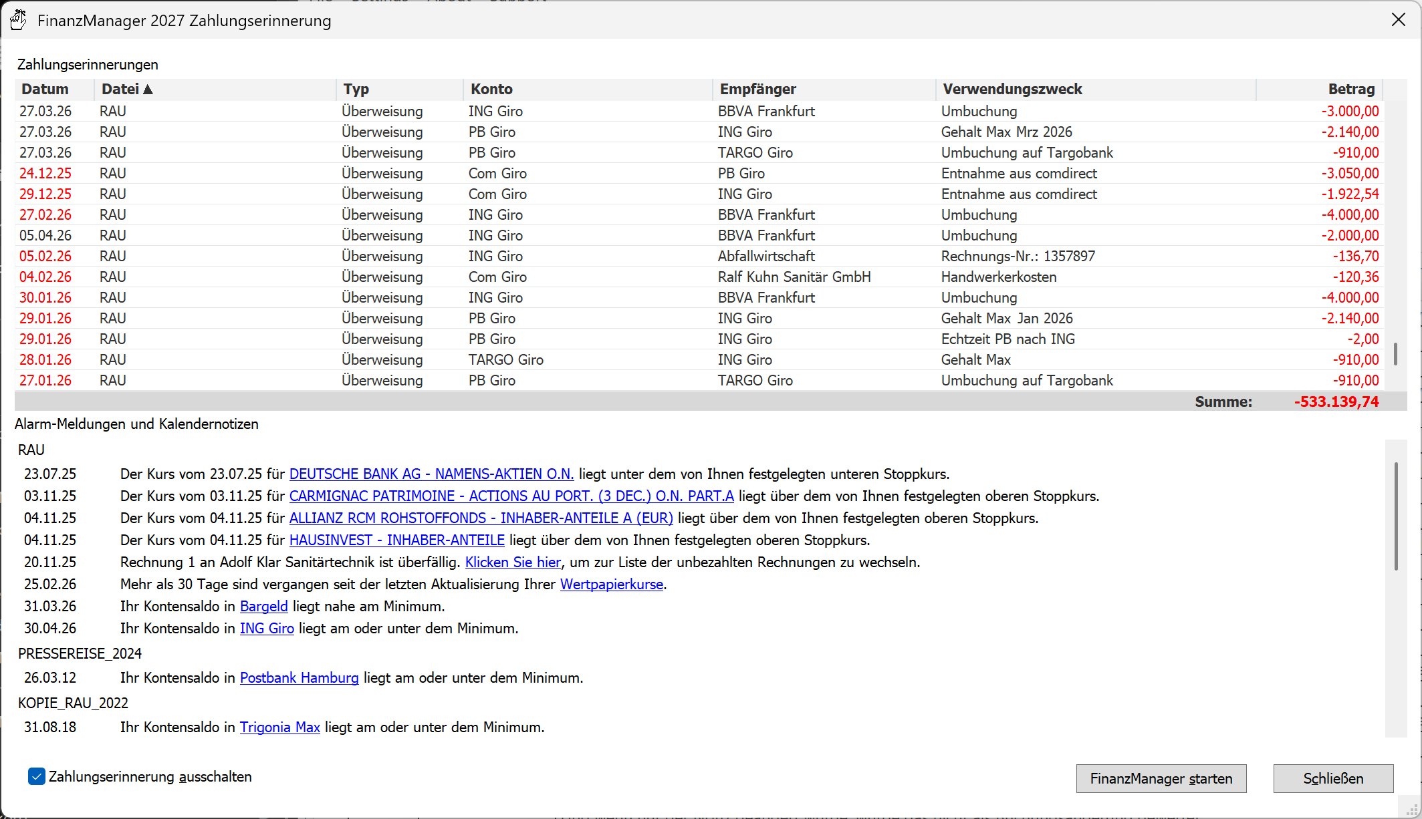Image resolution: width=1422 pixels, height=819 pixels.
Task: Sort by the Verwendungszweck column header
Action: [1096, 90]
